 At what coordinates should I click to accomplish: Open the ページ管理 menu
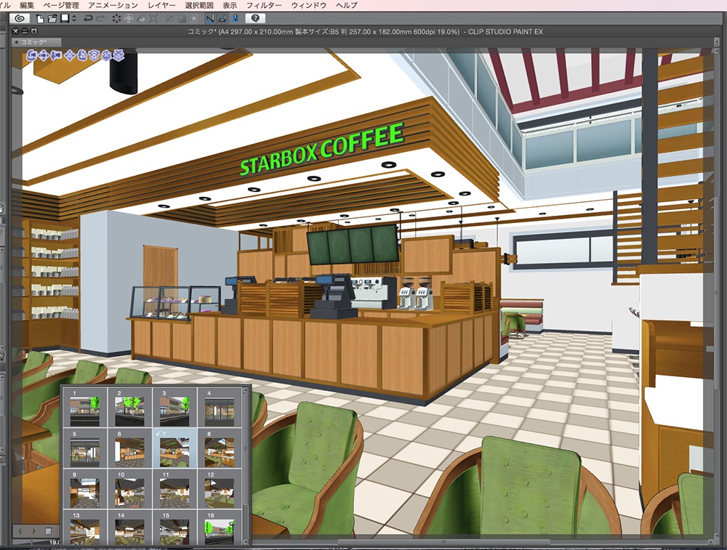61,5
